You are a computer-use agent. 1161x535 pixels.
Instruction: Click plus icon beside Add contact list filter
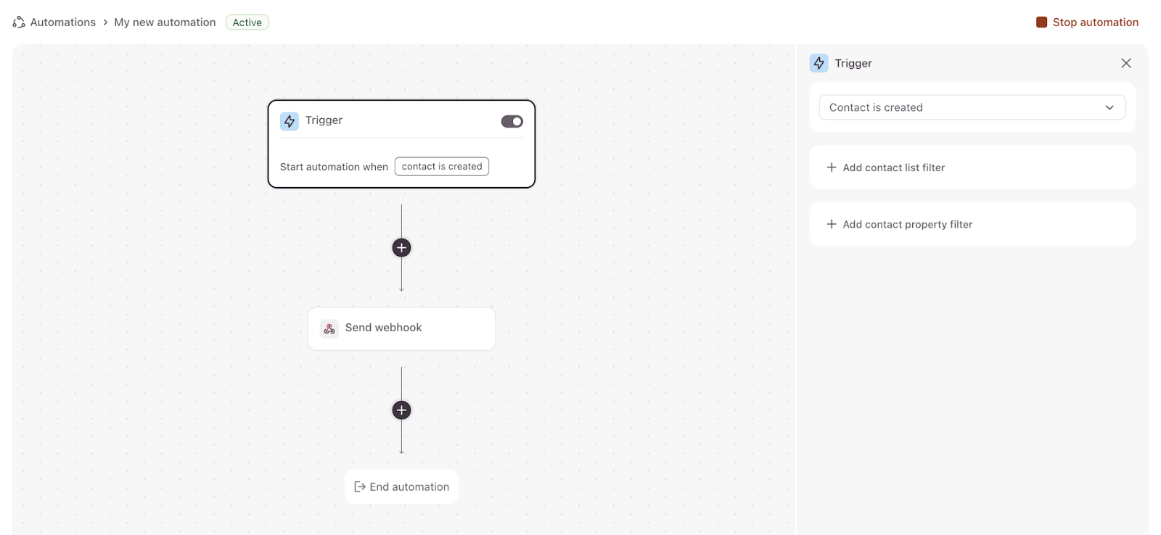[832, 167]
